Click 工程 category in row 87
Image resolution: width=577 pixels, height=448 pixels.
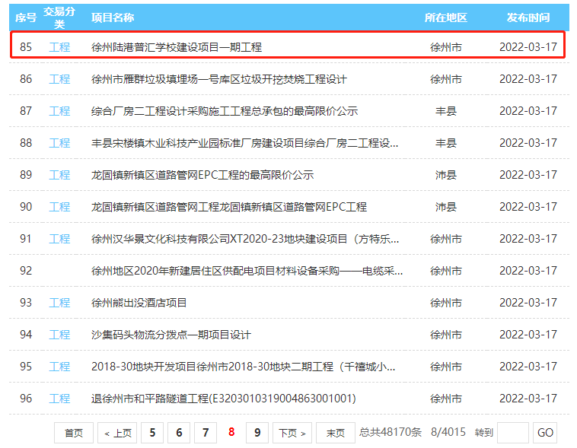(59, 111)
